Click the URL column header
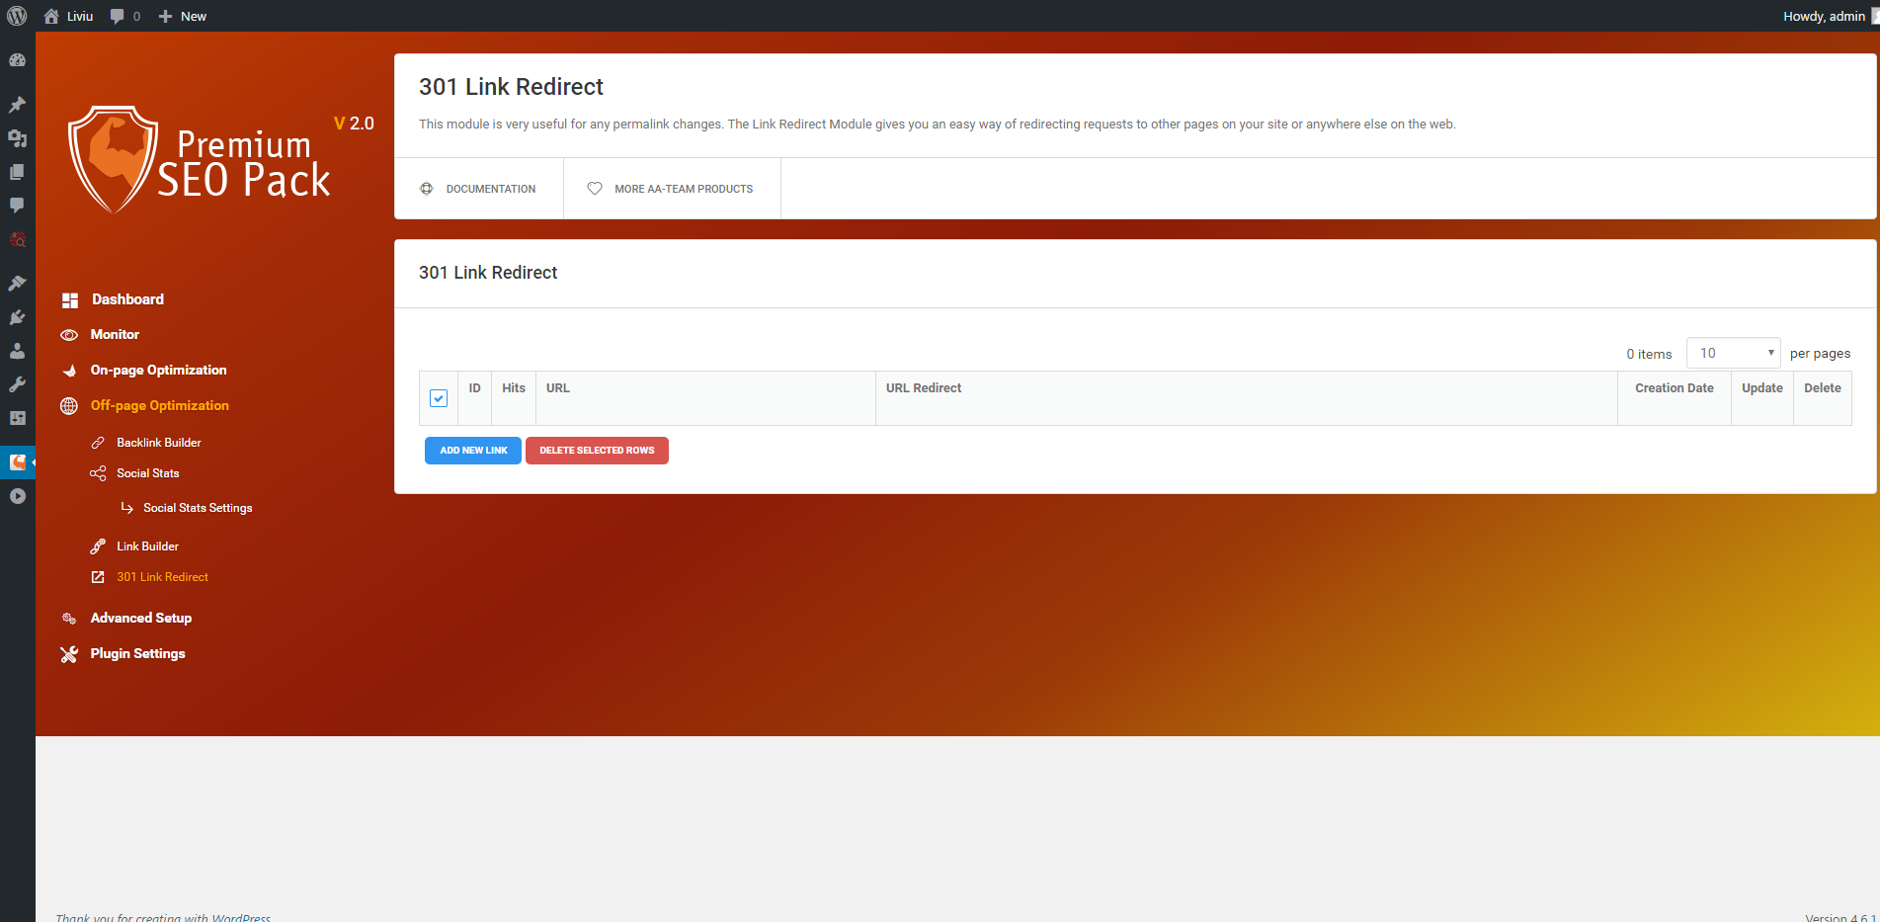Image resolution: width=1880 pixels, height=922 pixels. pos(558,388)
